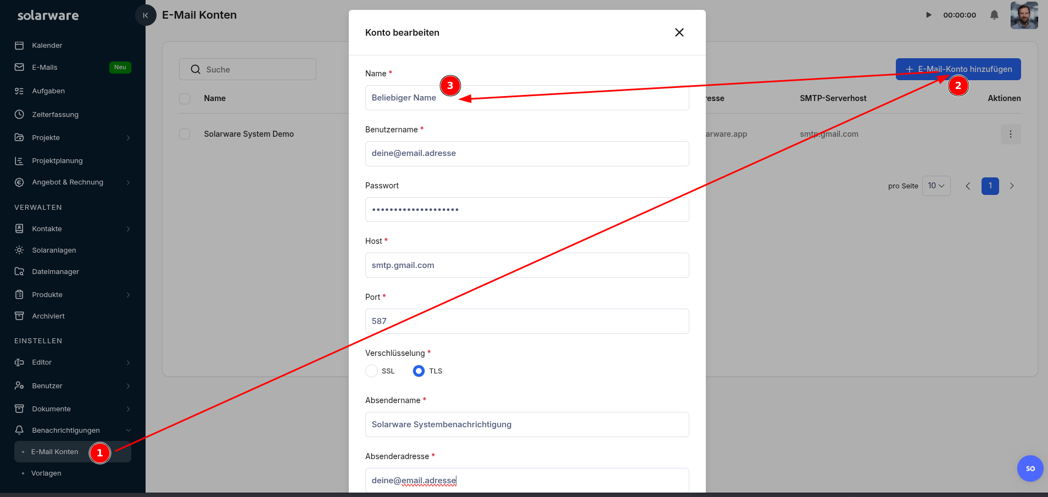Go to the previous page of results
The height and width of the screenshot is (497, 1048).
coord(968,186)
